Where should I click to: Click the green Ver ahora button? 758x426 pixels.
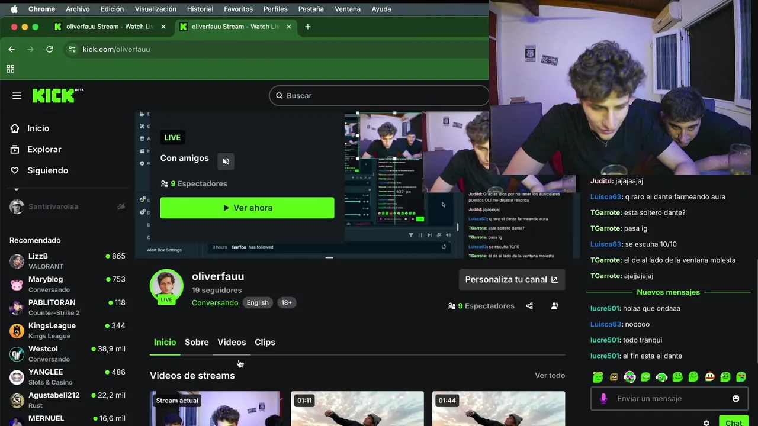click(x=247, y=208)
